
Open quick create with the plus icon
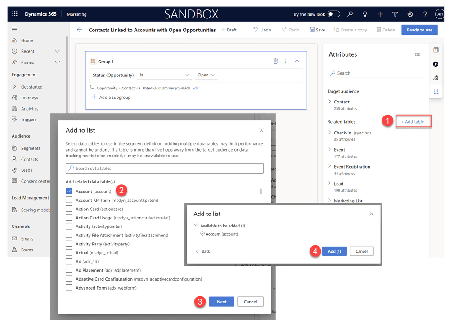(x=380, y=14)
